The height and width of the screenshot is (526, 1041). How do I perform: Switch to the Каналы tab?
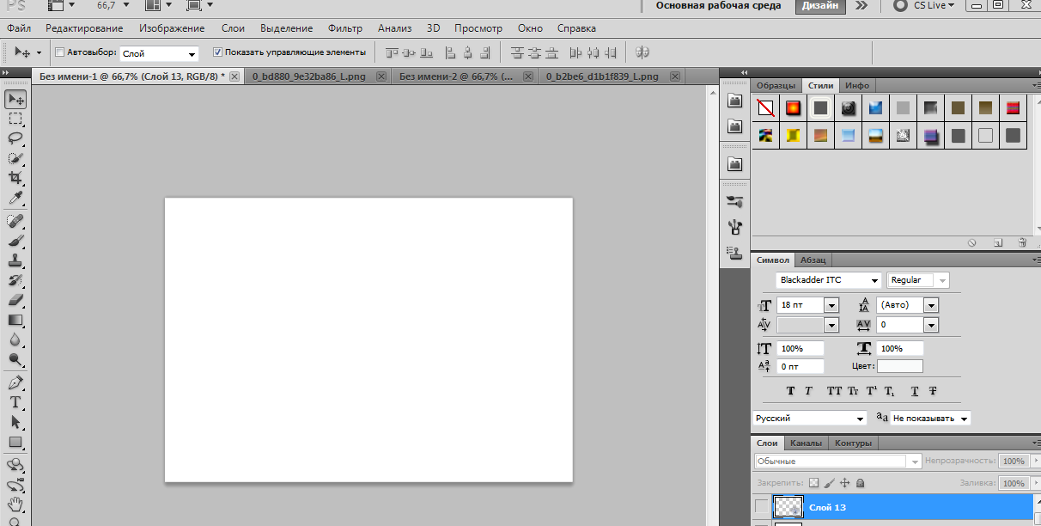click(x=806, y=443)
